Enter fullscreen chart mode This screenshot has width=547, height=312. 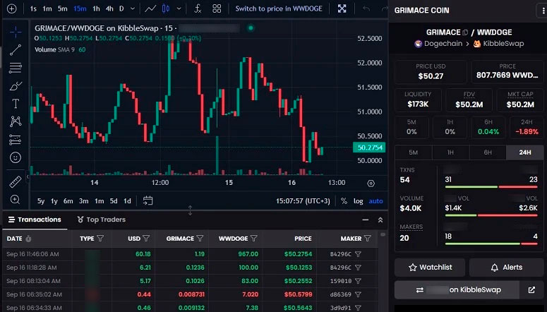342,8
